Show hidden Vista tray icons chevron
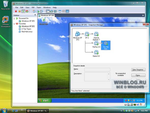 coord(121,111)
